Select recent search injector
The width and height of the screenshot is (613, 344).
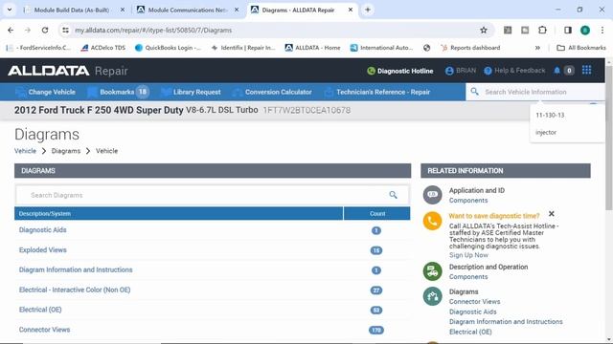(x=546, y=132)
